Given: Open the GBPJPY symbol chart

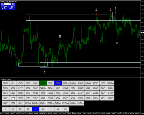Looking at the screenshot, I should click(x=103, y=88).
